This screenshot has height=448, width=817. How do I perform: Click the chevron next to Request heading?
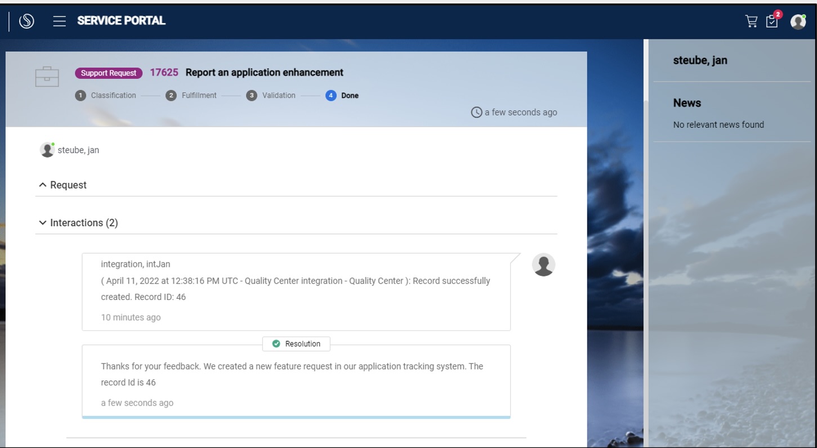point(43,185)
